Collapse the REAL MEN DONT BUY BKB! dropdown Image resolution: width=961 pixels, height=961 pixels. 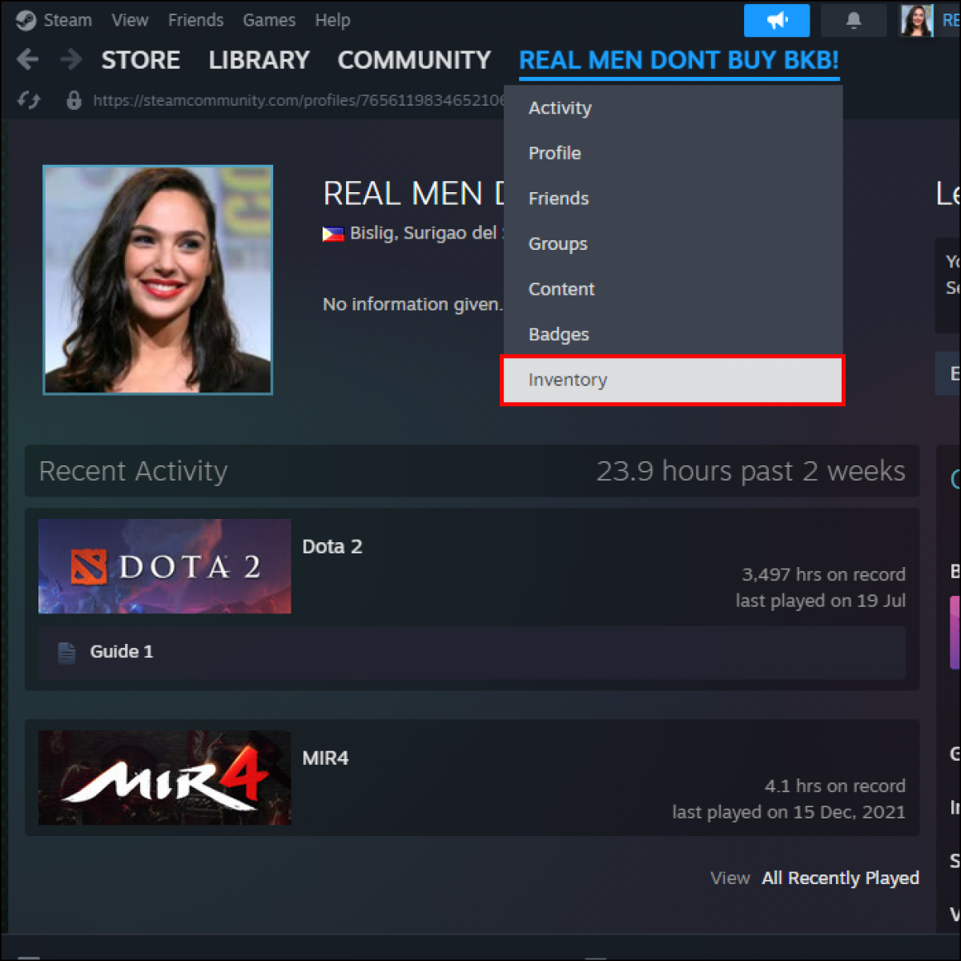pos(679,60)
